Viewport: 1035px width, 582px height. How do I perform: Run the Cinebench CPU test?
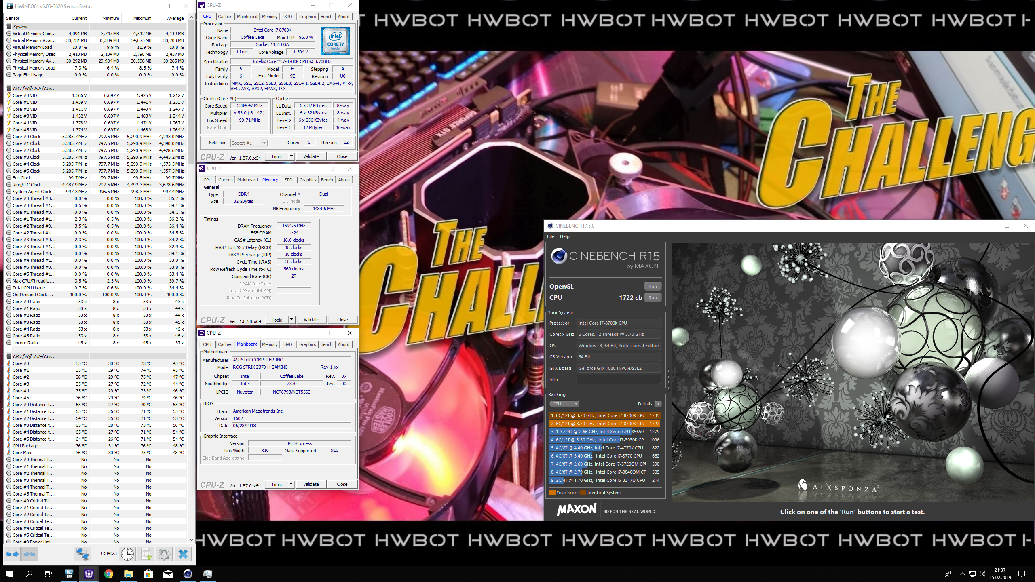[x=653, y=298]
